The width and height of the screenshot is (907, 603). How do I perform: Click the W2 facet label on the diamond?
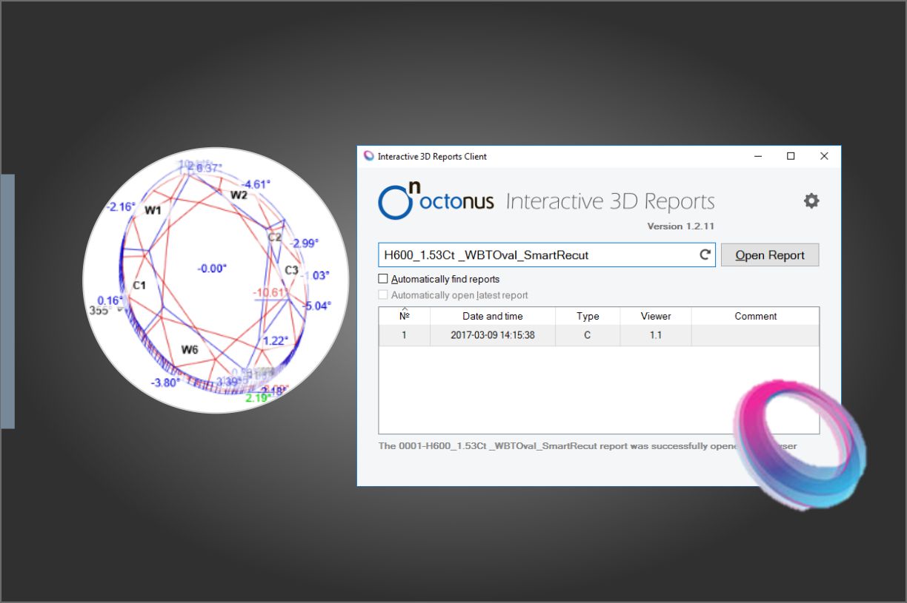239,195
